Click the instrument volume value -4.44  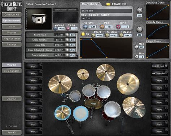pos(61,29)
